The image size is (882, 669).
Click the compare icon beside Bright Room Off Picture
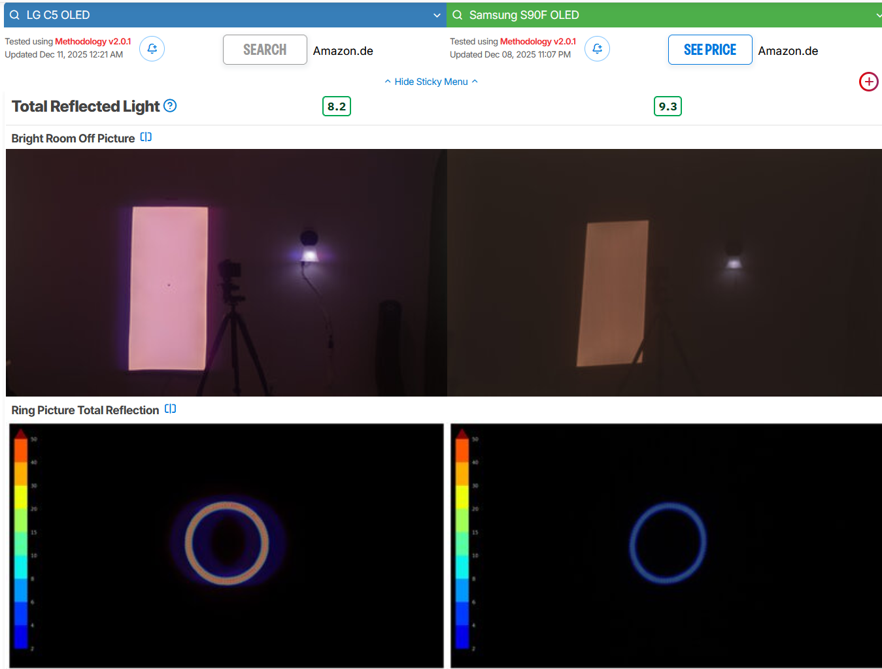point(146,137)
